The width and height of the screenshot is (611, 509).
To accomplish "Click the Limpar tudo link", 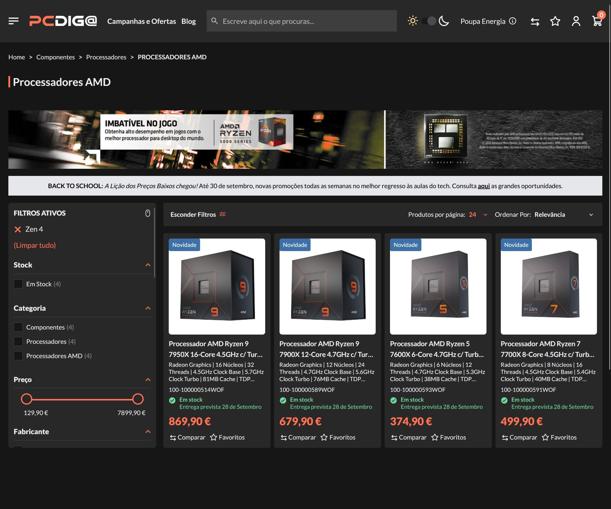I will pyautogui.click(x=35, y=245).
